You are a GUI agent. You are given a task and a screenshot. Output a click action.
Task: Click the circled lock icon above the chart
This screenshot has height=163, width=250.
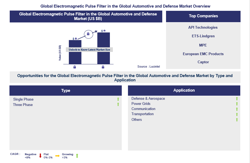88,34
